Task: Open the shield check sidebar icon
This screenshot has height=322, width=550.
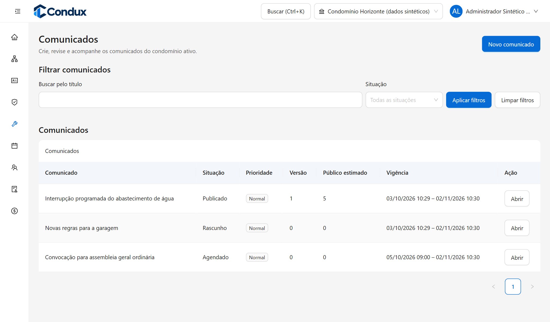Action: 14,102
